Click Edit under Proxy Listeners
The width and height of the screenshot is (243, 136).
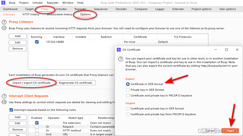click(x=18, y=42)
